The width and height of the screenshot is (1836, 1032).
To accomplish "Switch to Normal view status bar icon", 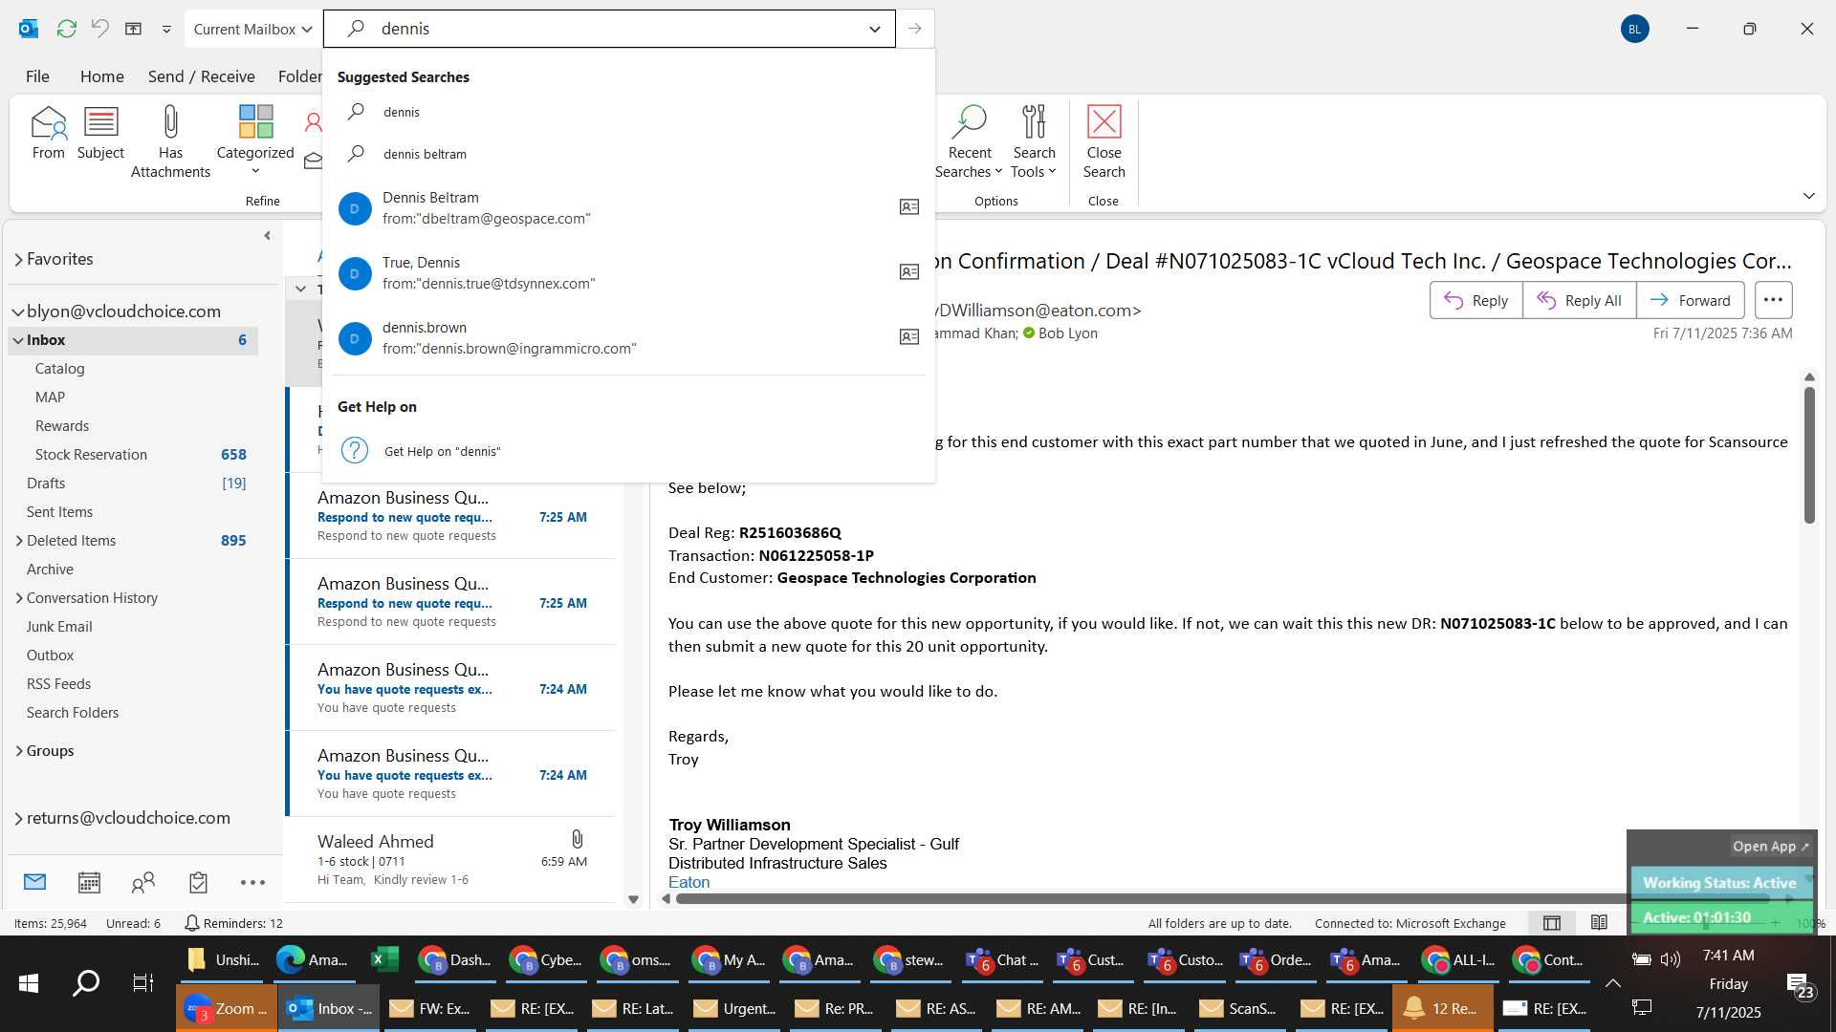I will coord(1552,923).
